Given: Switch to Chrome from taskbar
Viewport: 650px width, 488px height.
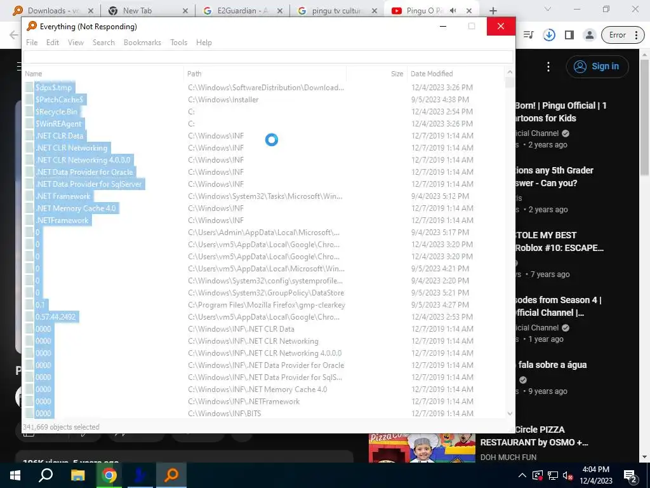Looking at the screenshot, I should [x=109, y=475].
